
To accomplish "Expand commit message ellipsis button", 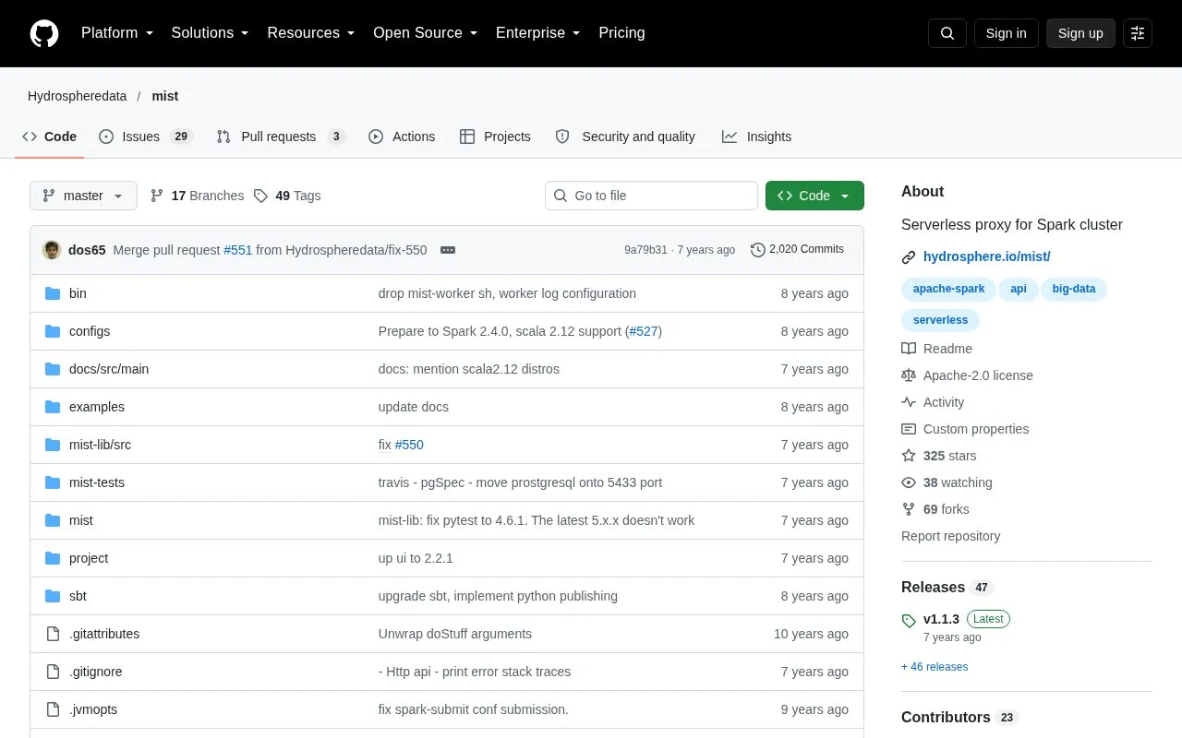I will tap(448, 250).
